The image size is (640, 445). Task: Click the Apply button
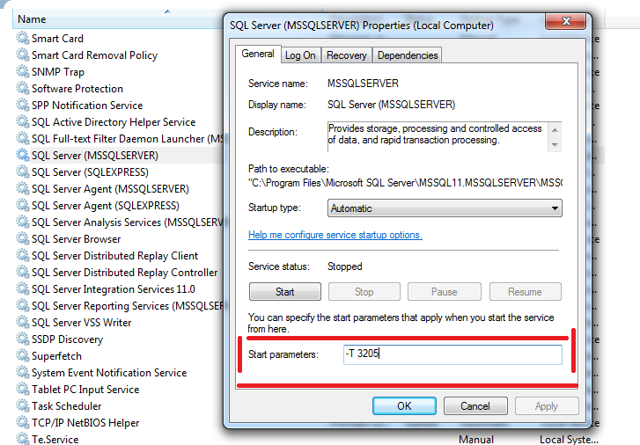pos(547,405)
